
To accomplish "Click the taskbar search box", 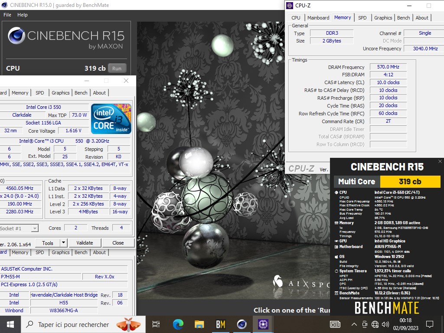I will pyautogui.click(x=83, y=324).
